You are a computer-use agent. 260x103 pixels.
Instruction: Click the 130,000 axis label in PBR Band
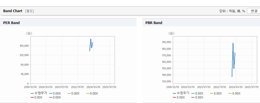click(x=166, y=81)
